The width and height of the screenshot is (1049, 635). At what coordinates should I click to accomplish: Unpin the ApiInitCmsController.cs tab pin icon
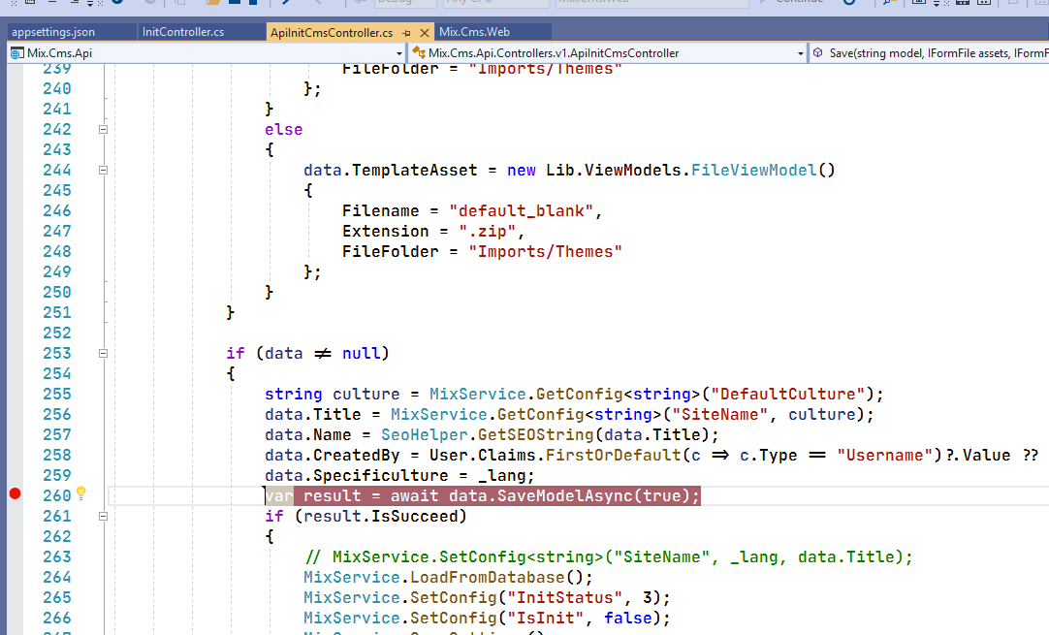pos(405,33)
